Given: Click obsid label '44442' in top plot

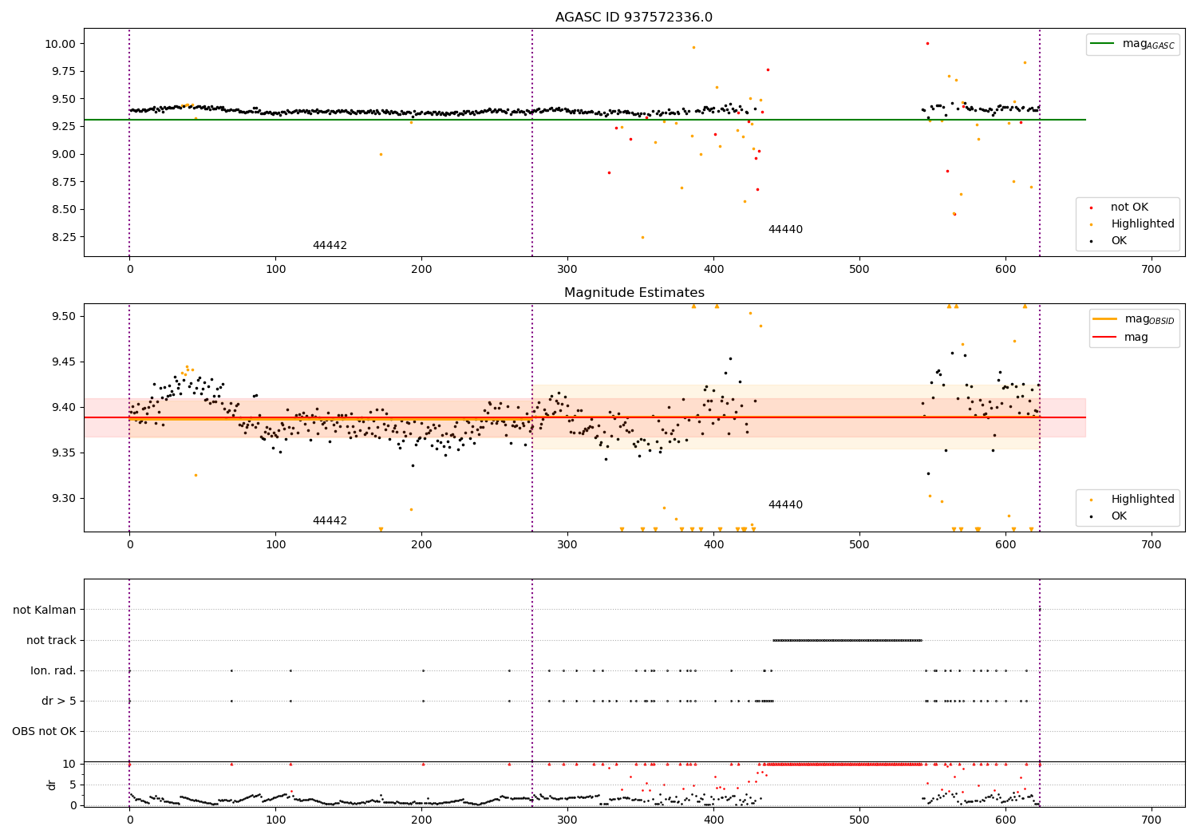Looking at the screenshot, I should point(330,246).
